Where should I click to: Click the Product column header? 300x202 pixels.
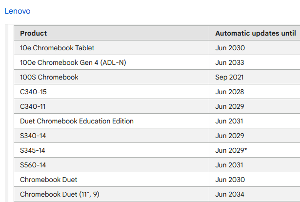pos(34,33)
